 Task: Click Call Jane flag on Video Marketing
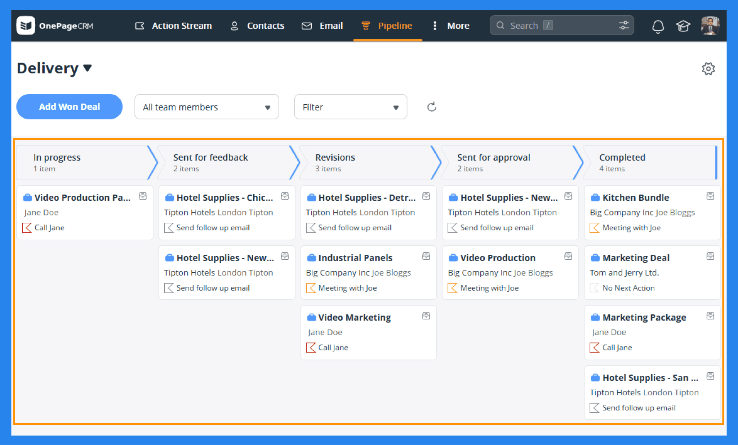[x=311, y=348]
